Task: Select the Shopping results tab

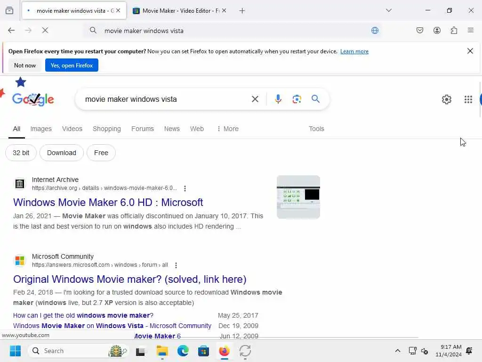Action: 107,129
